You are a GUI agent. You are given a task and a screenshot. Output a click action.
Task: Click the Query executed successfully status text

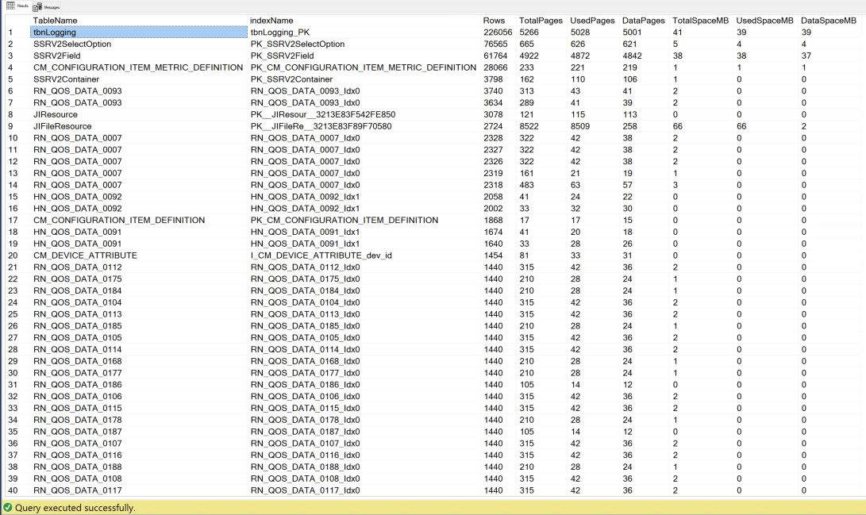[75, 507]
